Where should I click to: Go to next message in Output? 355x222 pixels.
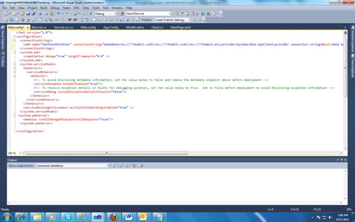coord(126,166)
